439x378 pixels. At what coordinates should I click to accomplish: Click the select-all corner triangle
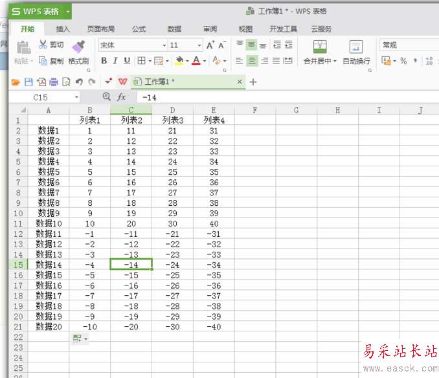tap(23, 110)
